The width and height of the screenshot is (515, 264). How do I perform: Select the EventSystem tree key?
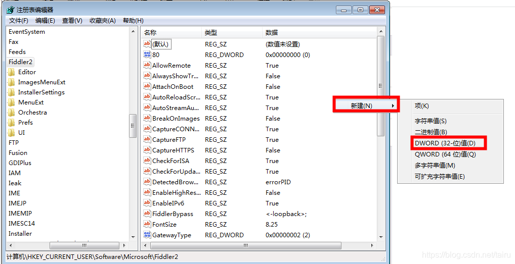(x=27, y=32)
